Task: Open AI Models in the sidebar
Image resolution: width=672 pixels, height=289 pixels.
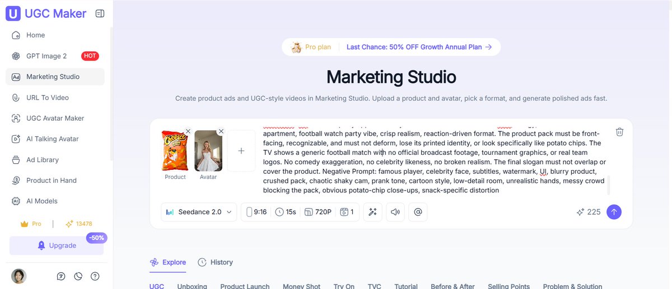Action: [x=55, y=201]
